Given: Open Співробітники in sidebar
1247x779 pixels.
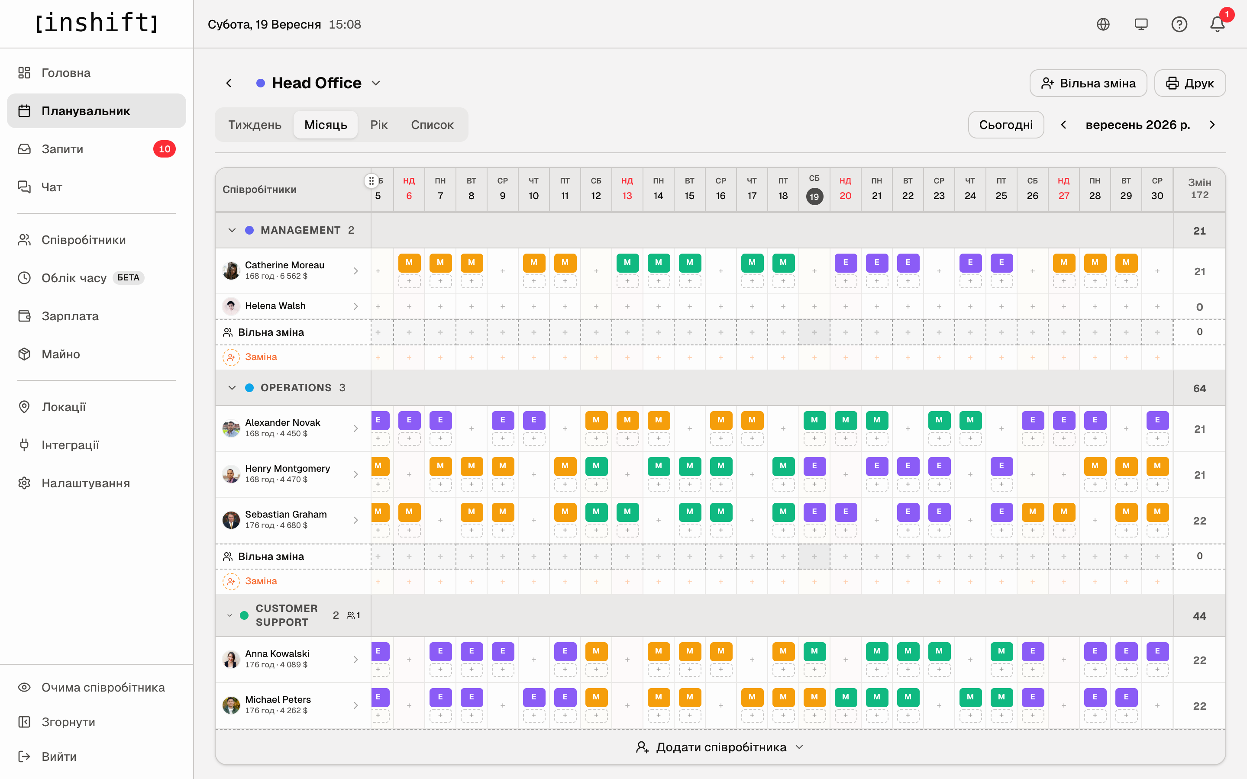Looking at the screenshot, I should [x=97, y=240].
